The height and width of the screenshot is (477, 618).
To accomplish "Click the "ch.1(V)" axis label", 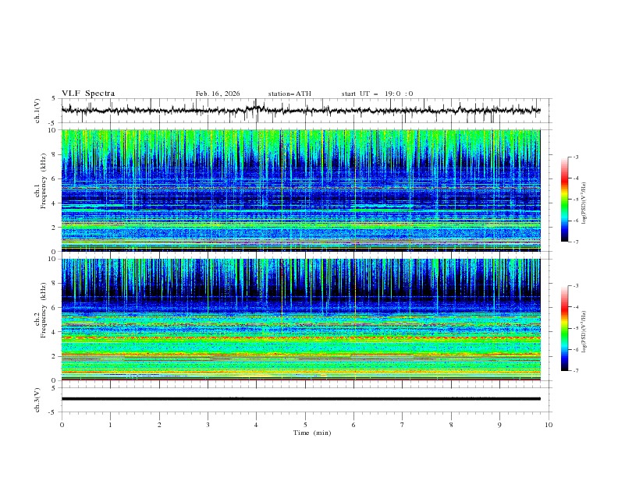I will (37, 111).
